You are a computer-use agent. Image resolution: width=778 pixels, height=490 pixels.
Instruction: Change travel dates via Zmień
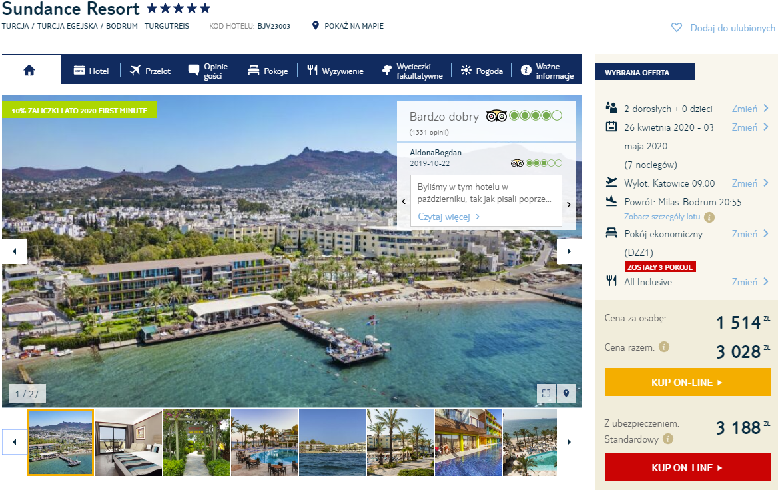point(750,127)
